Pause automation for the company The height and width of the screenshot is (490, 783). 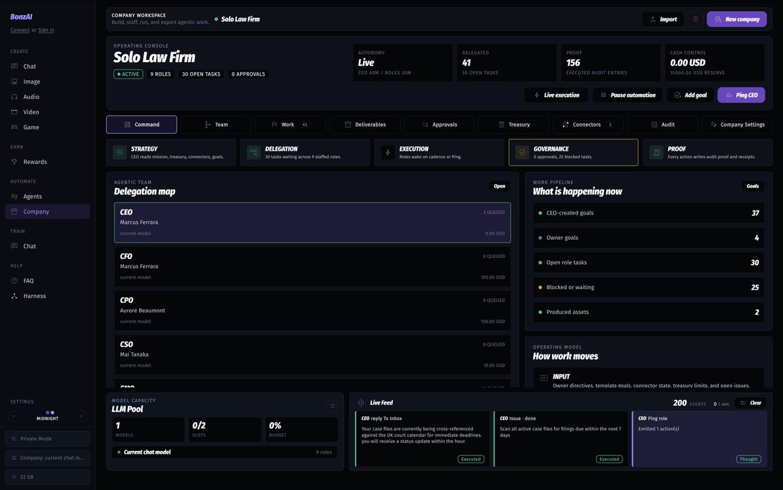tap(628, 95)
